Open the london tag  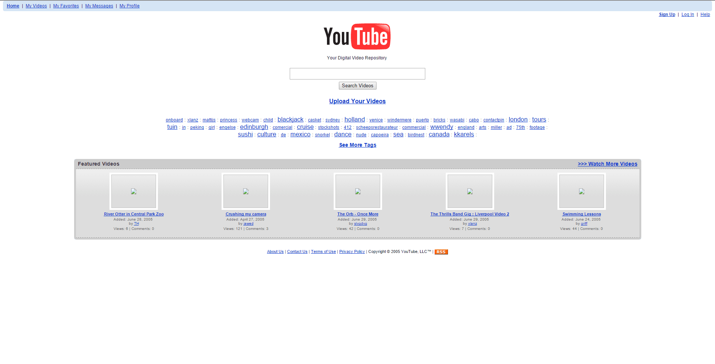(518, 119)
